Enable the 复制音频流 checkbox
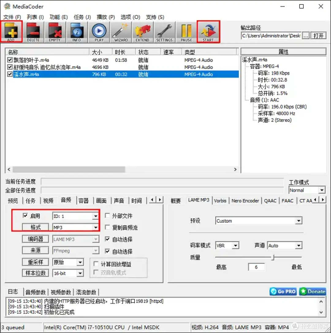The width and height of the screenshot is (331, 333). [x=108, y=227]
